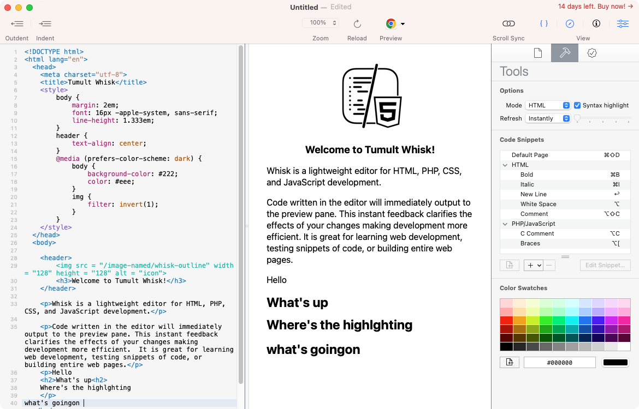Click the '14 days left. Buy now!' link
639x409 pixels.
point(595,7)
